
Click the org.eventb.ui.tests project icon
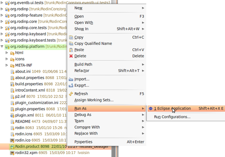click(x=7, y=3)
